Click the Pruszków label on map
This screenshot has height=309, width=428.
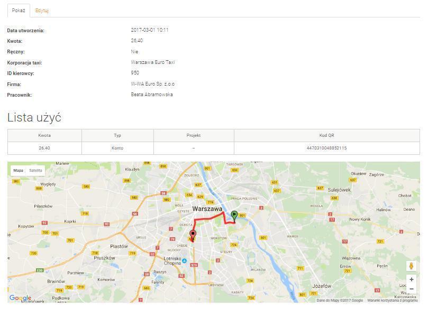[x=104, y=258]
